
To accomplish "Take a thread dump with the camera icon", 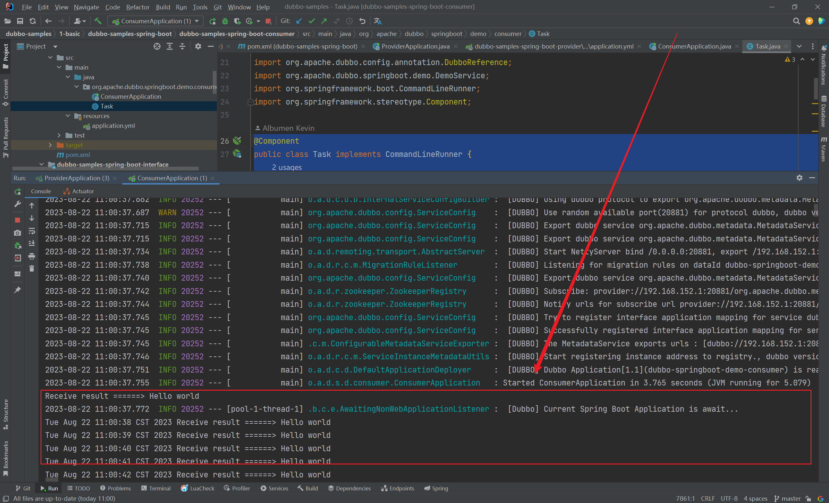I will tap(18, 233).
